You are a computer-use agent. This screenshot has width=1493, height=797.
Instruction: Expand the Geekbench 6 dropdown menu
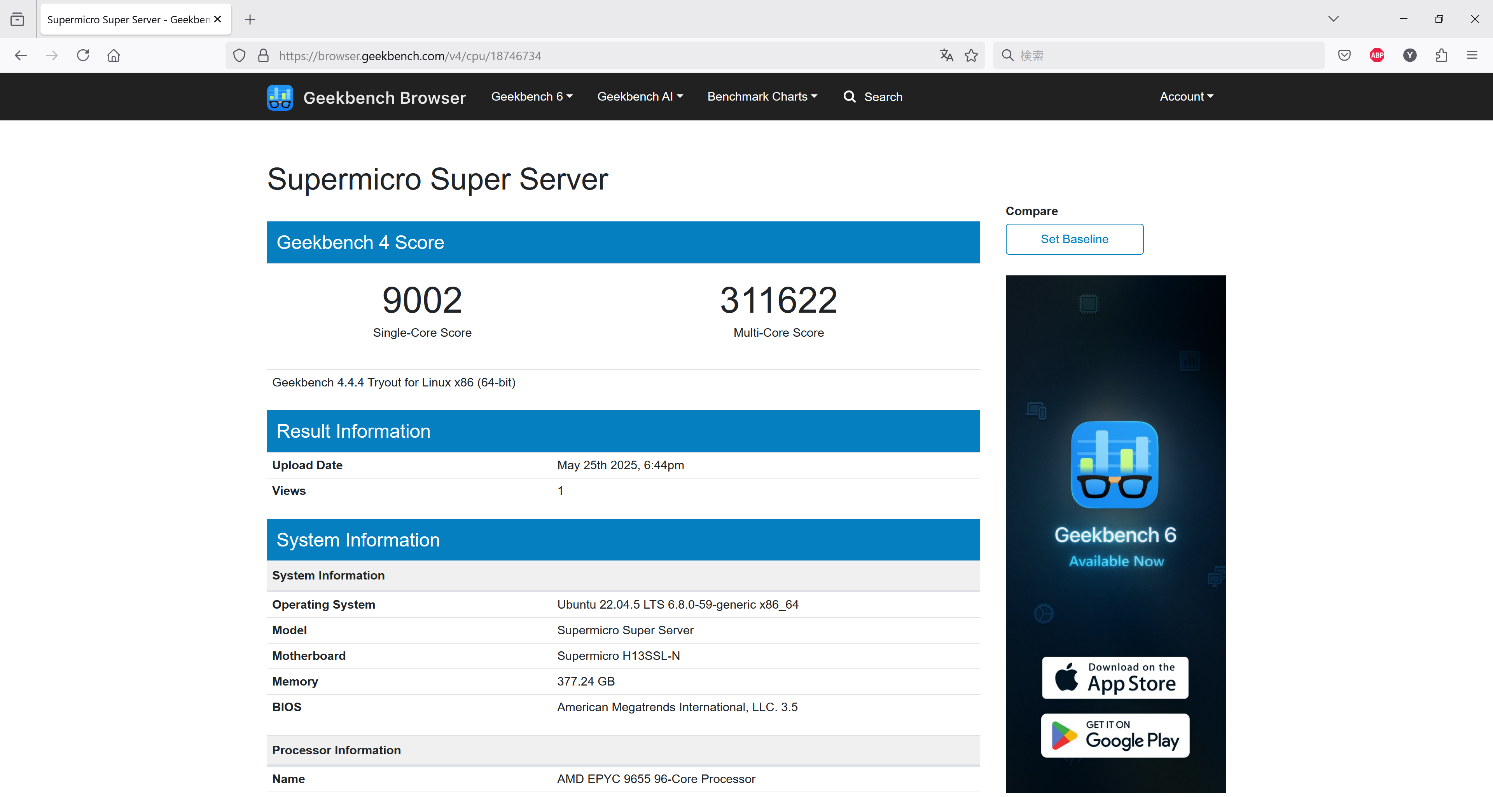(531, 97)
